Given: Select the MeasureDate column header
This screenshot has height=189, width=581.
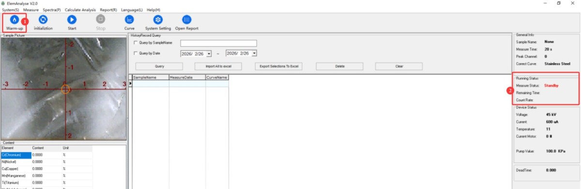Looking at the screenshot, I should [x=187, y=77].
